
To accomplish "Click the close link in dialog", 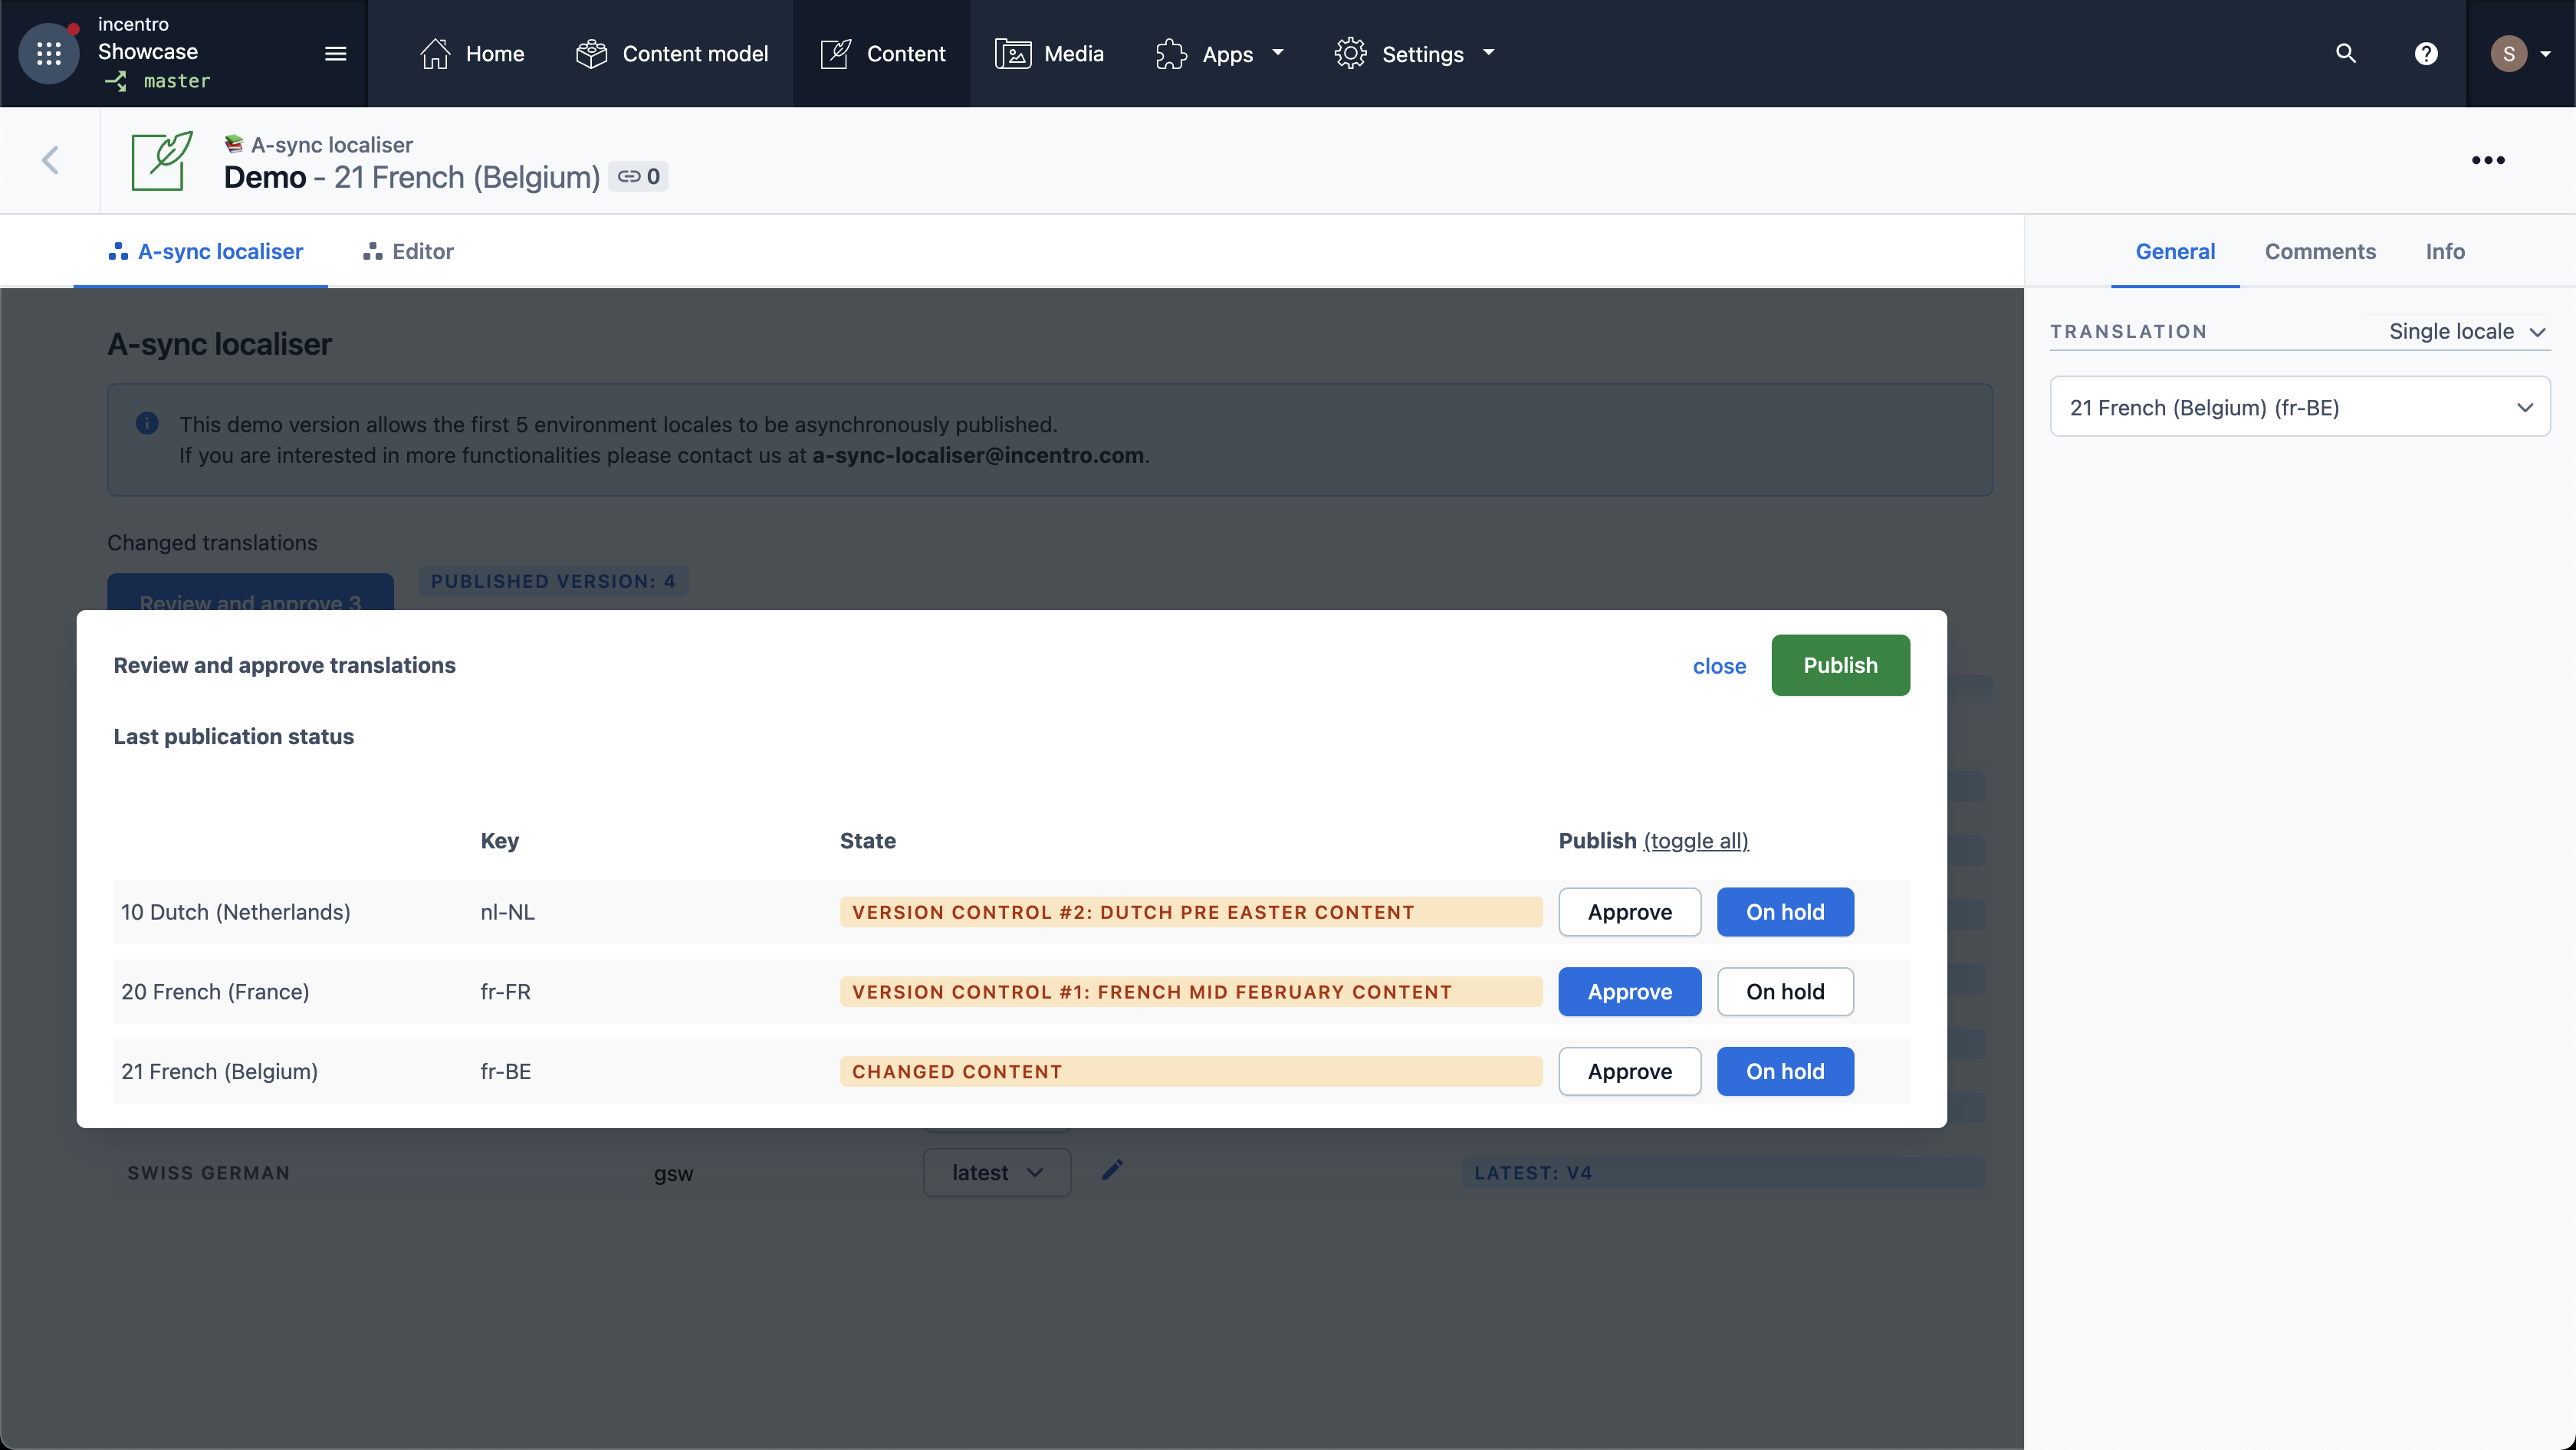I will click(1719, 665).
